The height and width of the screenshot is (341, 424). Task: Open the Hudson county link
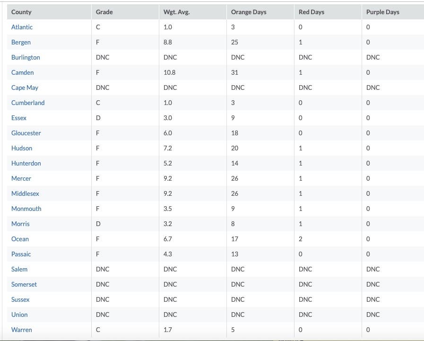(x=22, y=148)
